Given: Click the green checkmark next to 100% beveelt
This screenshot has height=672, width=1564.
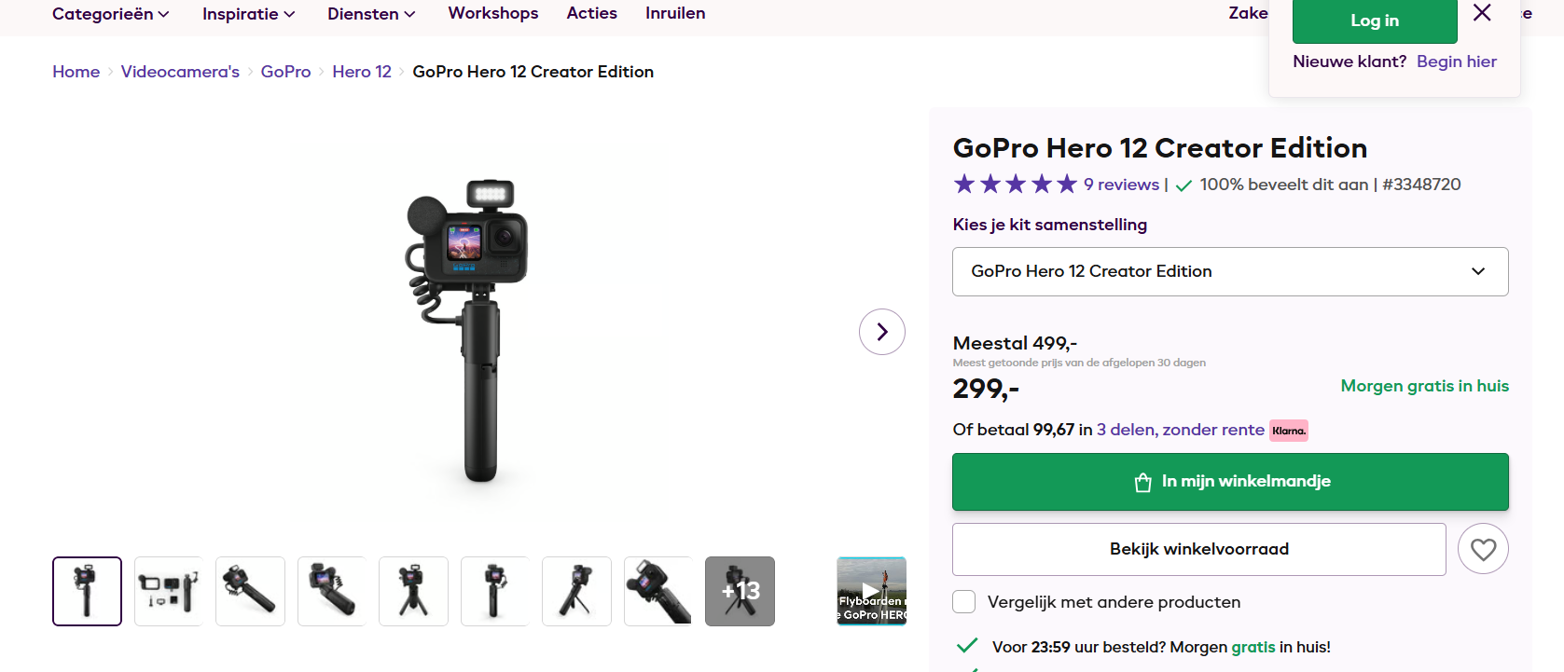Looking at the screenshot, I should tap(1183, 185).
